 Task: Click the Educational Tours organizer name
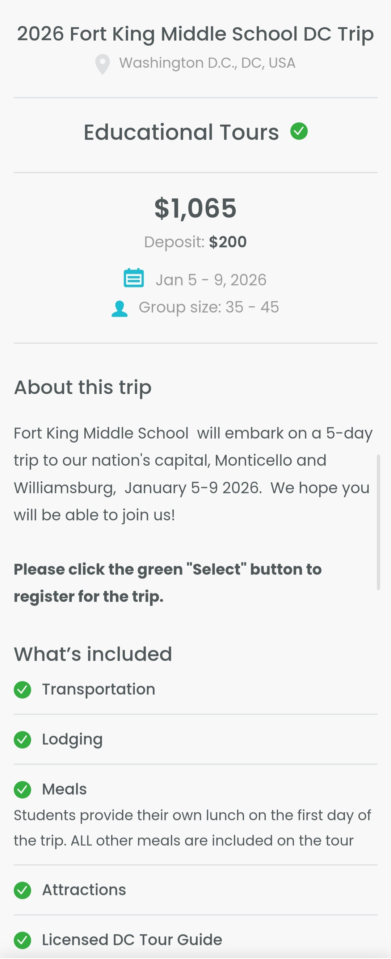181,132
